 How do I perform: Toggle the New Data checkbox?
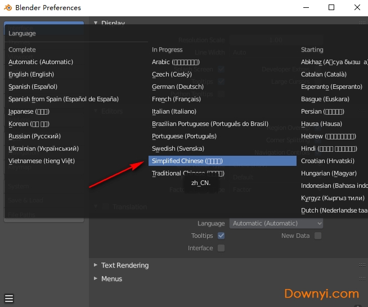(318, 236)
